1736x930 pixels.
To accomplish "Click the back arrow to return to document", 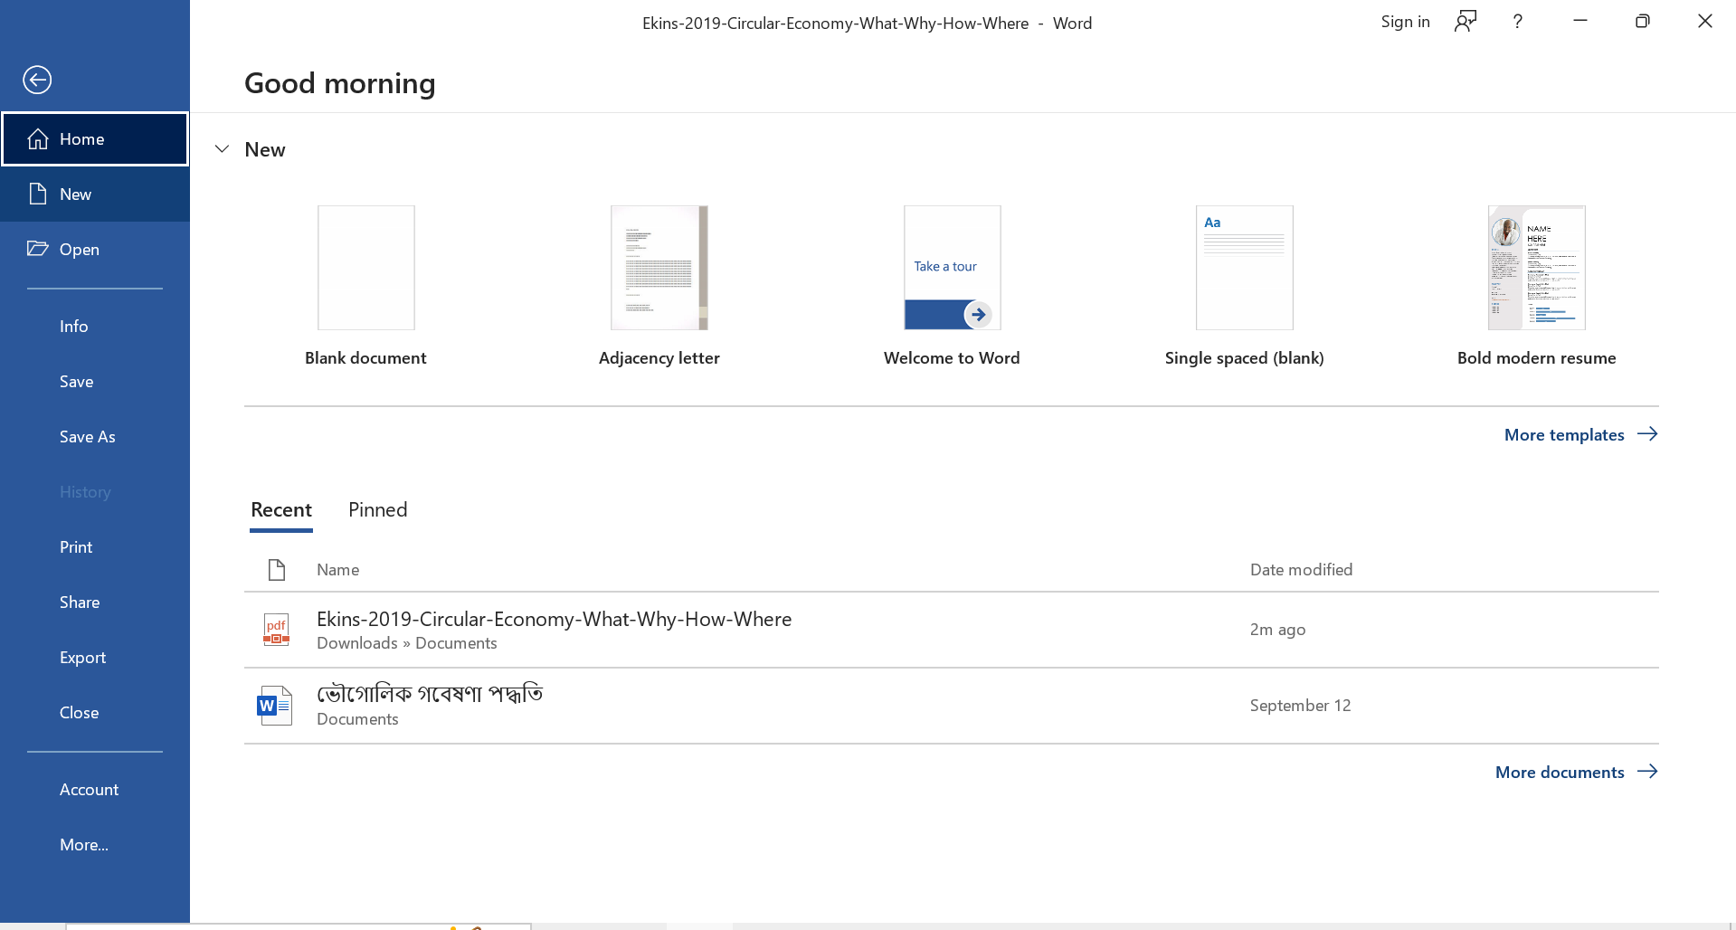I will [37, 80].
